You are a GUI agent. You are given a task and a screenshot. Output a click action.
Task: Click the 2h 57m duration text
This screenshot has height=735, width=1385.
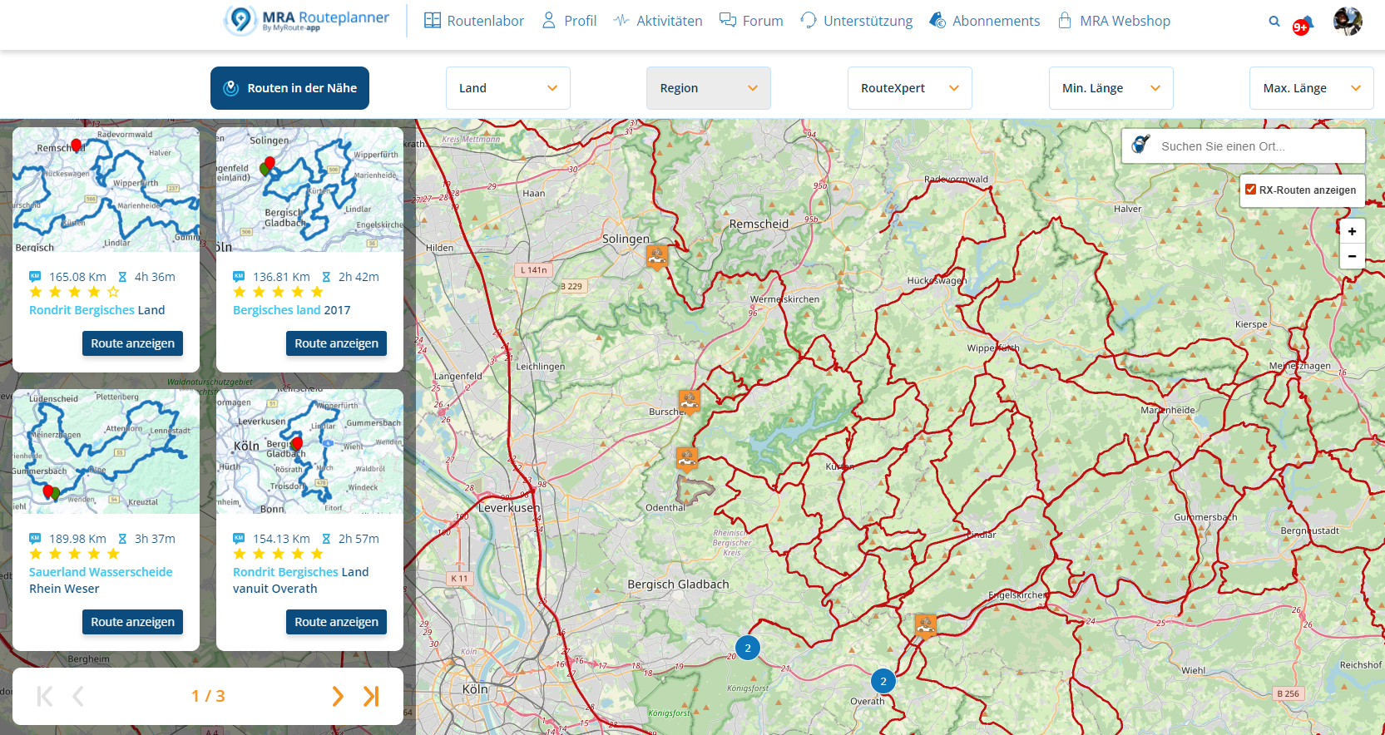(x=359, y=539)
